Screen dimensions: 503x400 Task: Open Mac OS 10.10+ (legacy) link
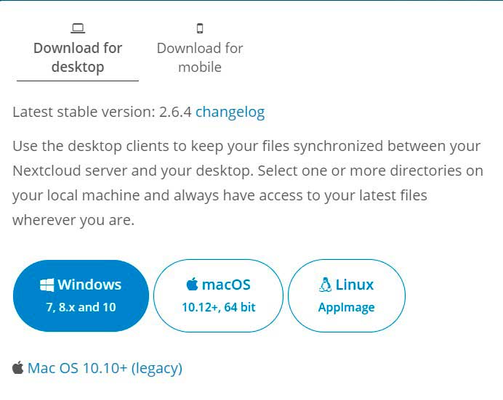(x=105, y=368)
